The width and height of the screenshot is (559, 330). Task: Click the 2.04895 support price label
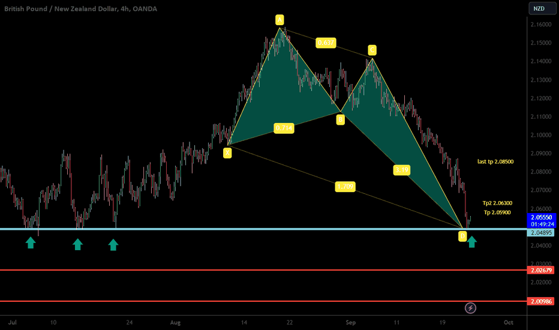pyautogui.click(x=540, y=233)
